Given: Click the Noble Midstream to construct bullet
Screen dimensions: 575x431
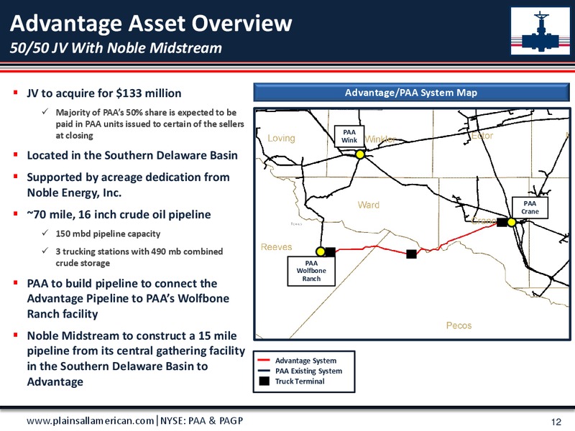Looking at the screenshot, I should pos(136,358).
